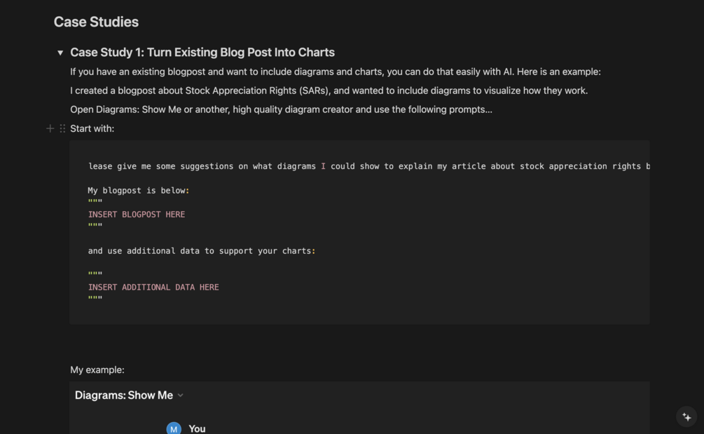Image resolution: width=704 pixels, height=434 pixels.
Task: Click the INSERT ADDITIONAL DATA HERE placeholder
Action: [153, 287]
